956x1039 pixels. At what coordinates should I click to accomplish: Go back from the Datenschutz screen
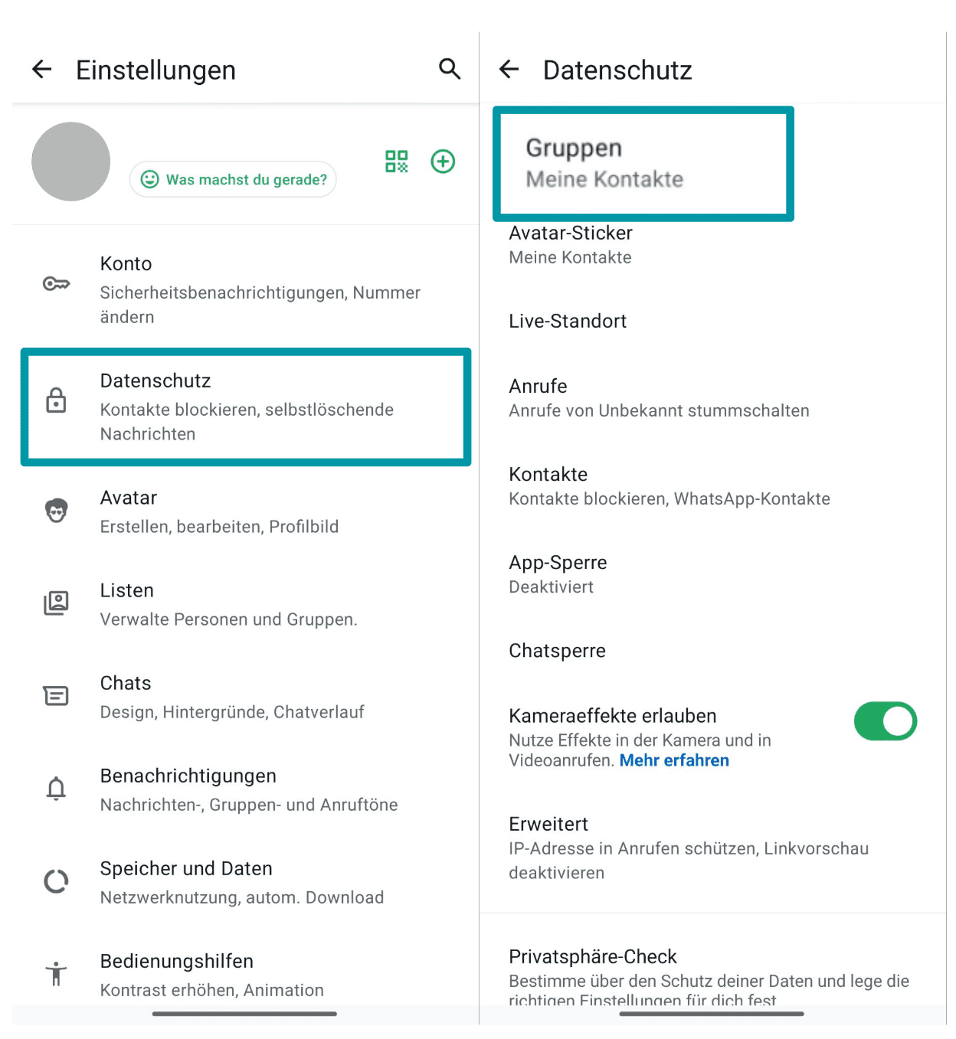(x=509, y=70)
